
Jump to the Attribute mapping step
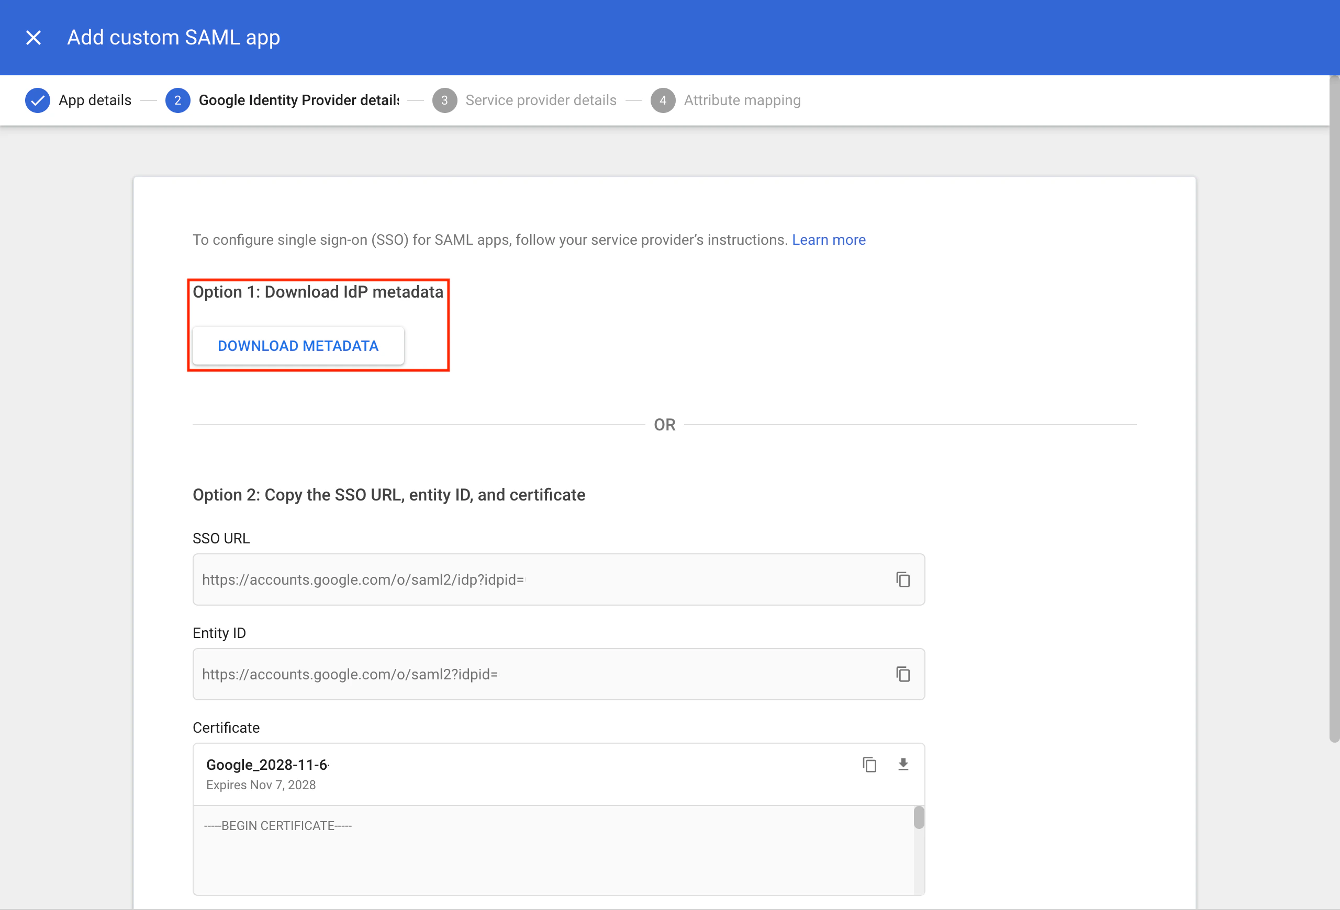click(742, 100)
